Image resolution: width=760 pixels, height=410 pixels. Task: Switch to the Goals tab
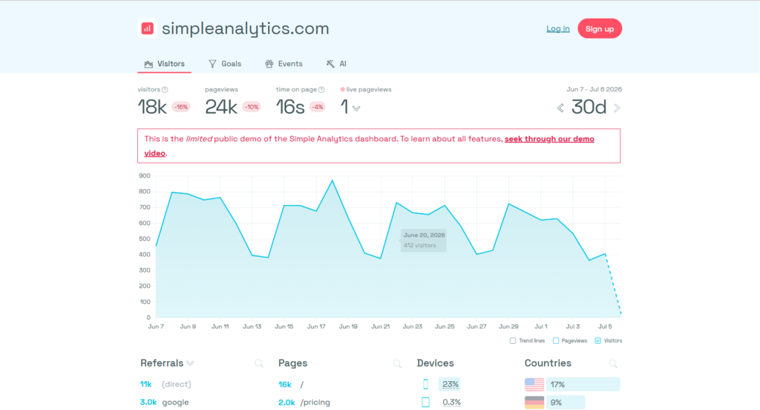click(x=225, y=64)
